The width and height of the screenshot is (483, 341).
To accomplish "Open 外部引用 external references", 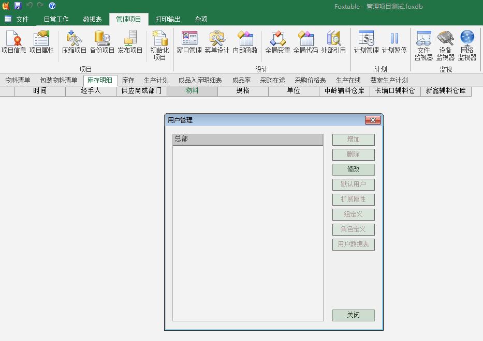I will (333, 42).
